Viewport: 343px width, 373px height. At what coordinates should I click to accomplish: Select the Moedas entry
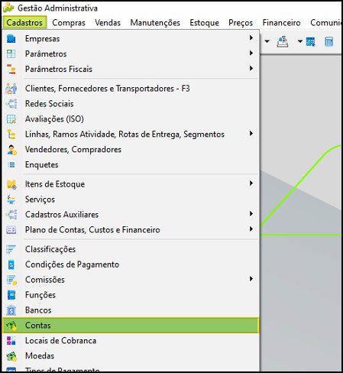click(x=131, y=356)
